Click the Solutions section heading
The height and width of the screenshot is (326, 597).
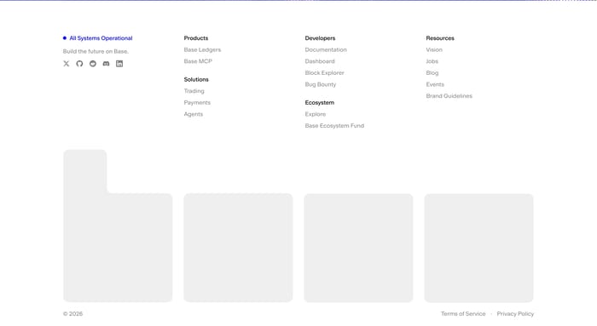pos(196,79)
